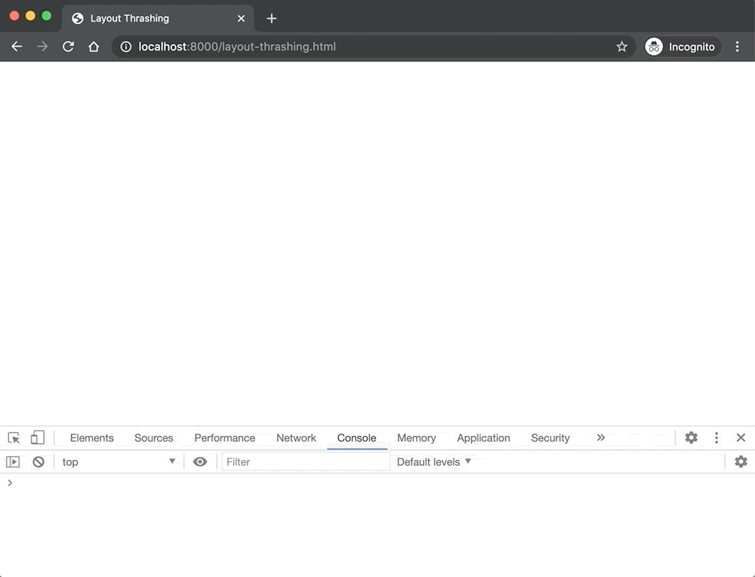Click the console Filter field
The width and height of the screenshot is (755, 577).
(x=305, y=462)
